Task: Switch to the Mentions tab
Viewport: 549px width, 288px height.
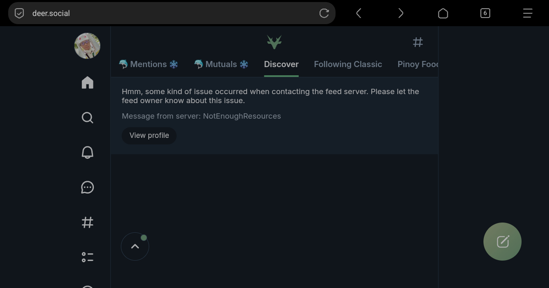Action: click(x=148, y=64)
